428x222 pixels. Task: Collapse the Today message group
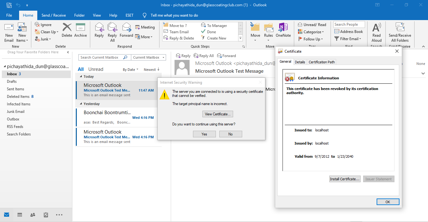pos(81,77)
